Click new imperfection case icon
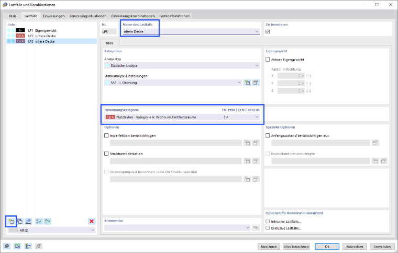Screen dimensions: 398x253 click(x=247, y=143)
